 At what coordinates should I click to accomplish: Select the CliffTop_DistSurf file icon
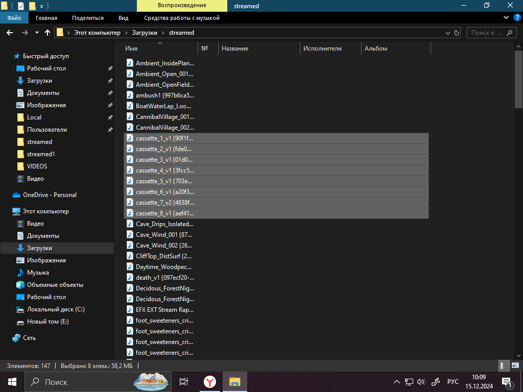(x=130, y=256)
